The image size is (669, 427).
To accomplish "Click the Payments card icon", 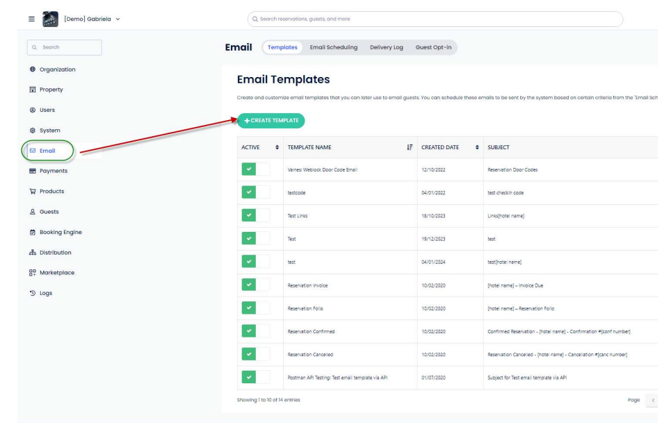I will pyautogui.click(x=32, y=171).
